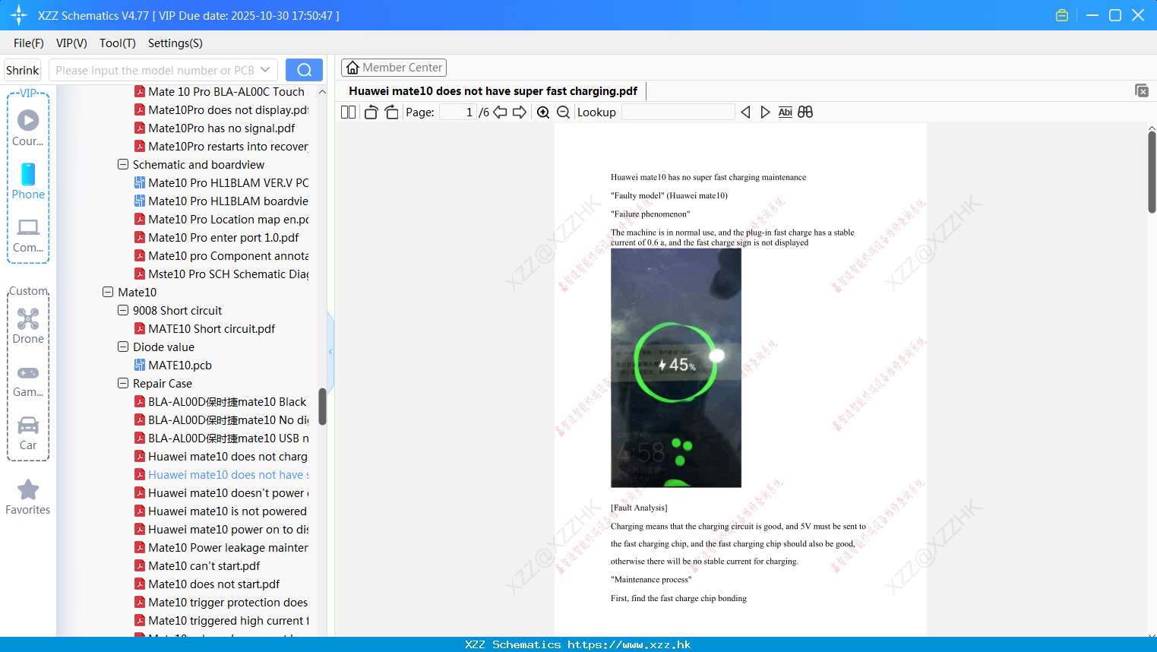Select the Huawei mate10 super fast charging tab
The image size is (1157, 652).
coord(493,91)
